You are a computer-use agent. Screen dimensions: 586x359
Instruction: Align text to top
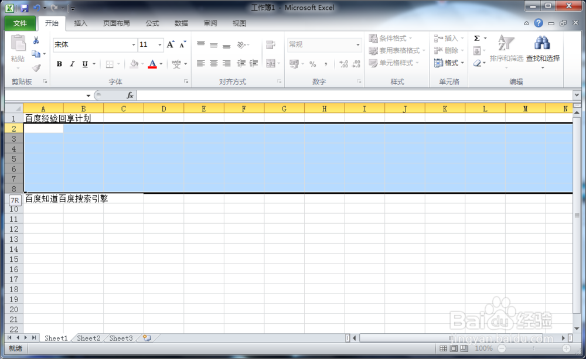click(x=200, y=45)
